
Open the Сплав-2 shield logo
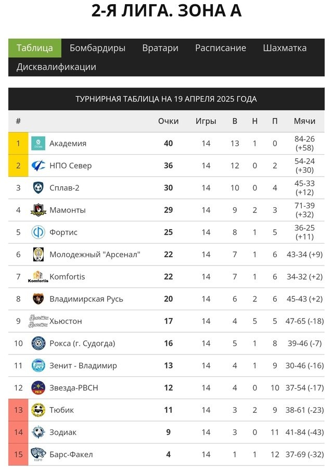(x=38, y=188)
